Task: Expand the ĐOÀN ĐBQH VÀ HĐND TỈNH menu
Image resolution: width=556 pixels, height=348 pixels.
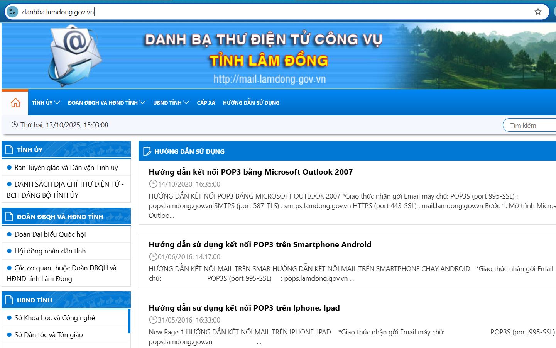Action: pyautogui.click(x=106, y=103)
